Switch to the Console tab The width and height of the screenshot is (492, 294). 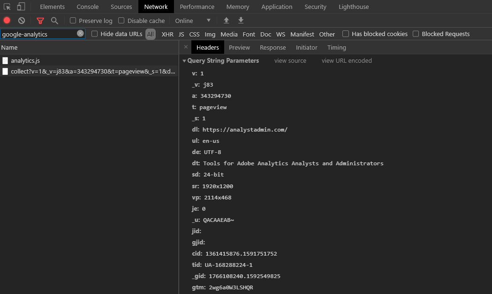tap(88, 7)
